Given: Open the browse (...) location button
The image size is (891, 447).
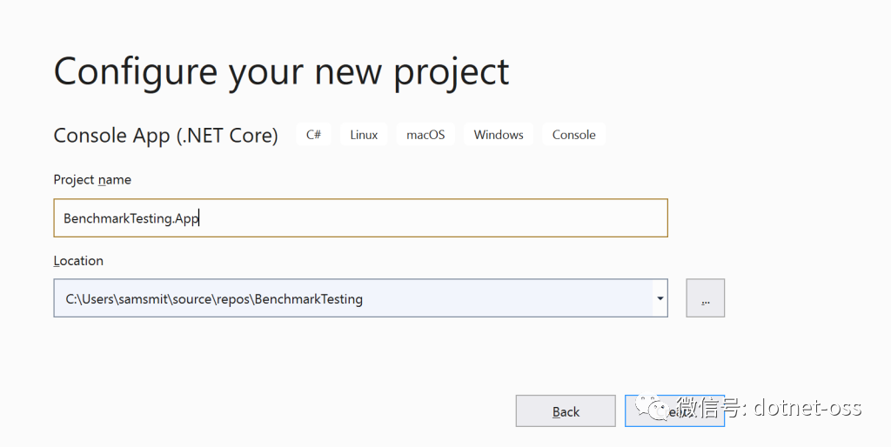Looking at the screenshot, I should (705, 297).
